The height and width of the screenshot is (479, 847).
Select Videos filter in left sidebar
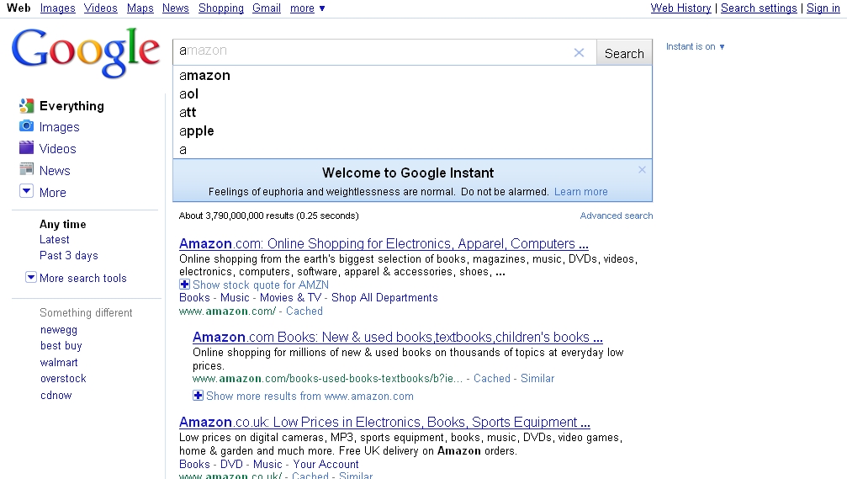[x=58, y=149]
